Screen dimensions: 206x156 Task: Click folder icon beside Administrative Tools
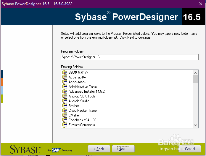65,87
